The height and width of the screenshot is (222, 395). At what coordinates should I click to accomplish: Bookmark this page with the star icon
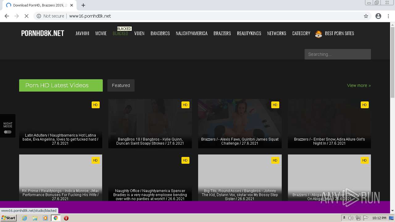coord(366,16)
